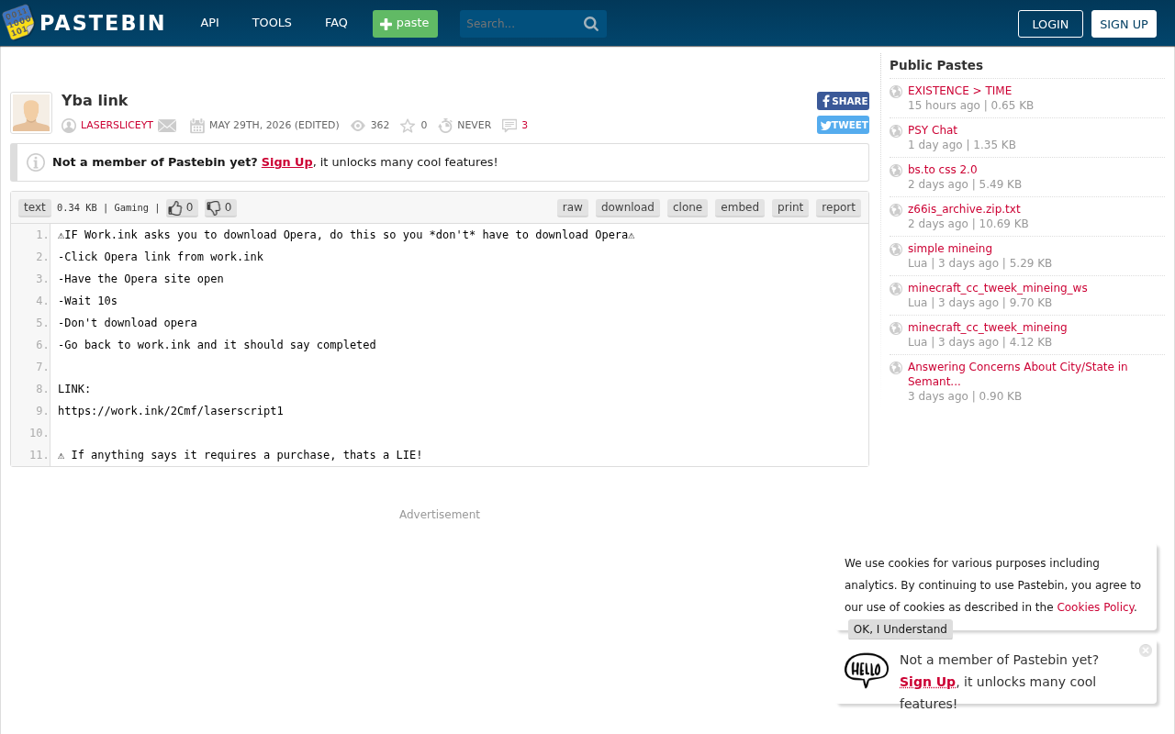
Task: Open minecraft_cc_tweek_mineing paste
Action: [x=988, y=328]
